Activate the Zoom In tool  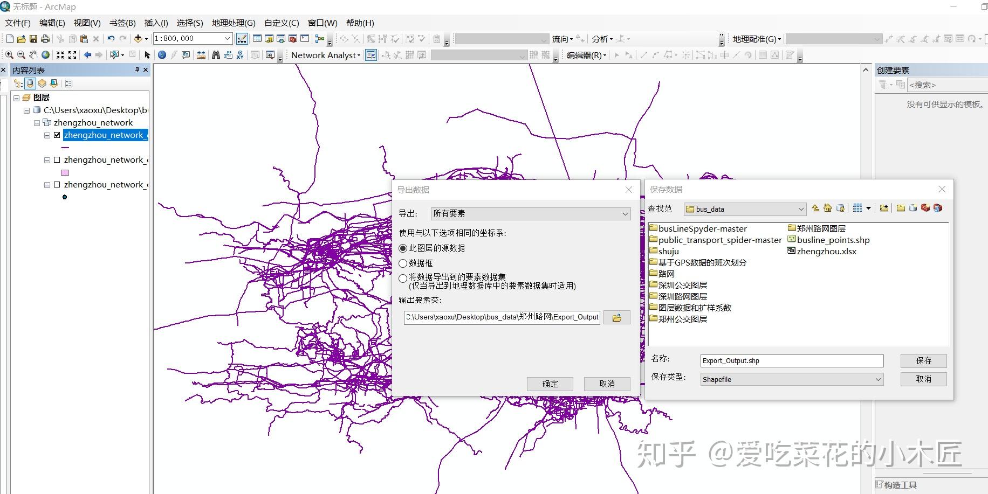(x=9, y=54)
